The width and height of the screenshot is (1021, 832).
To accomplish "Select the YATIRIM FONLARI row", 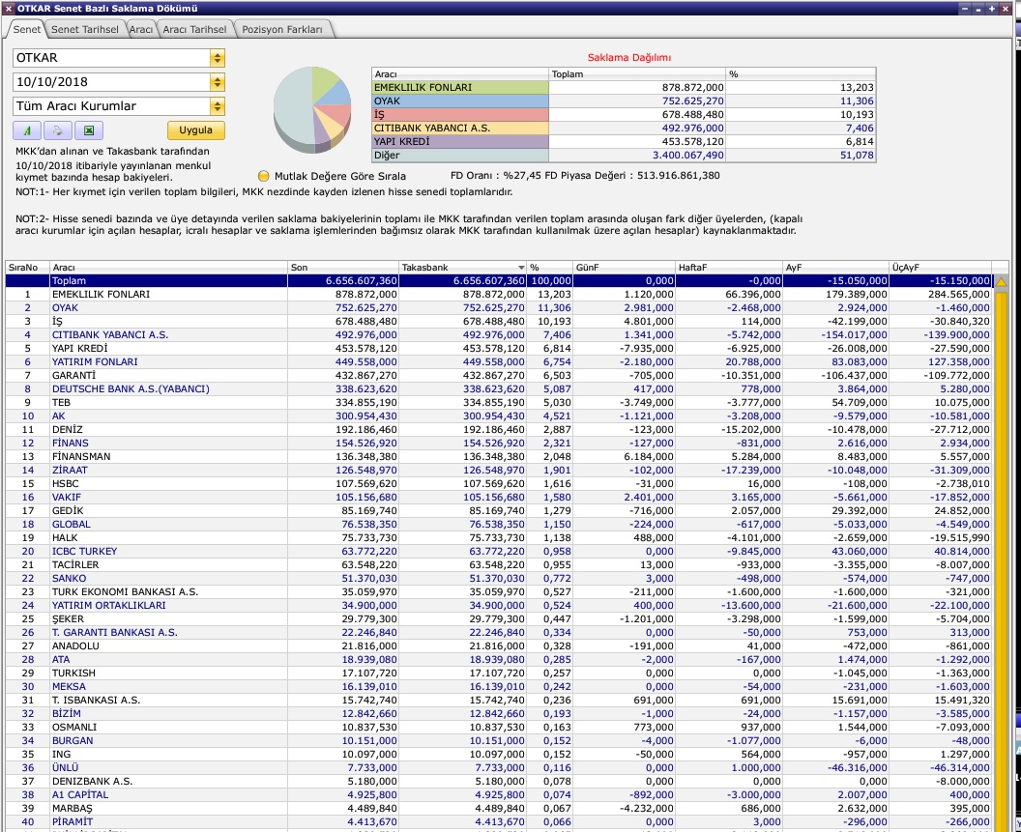I will point(498,362).
